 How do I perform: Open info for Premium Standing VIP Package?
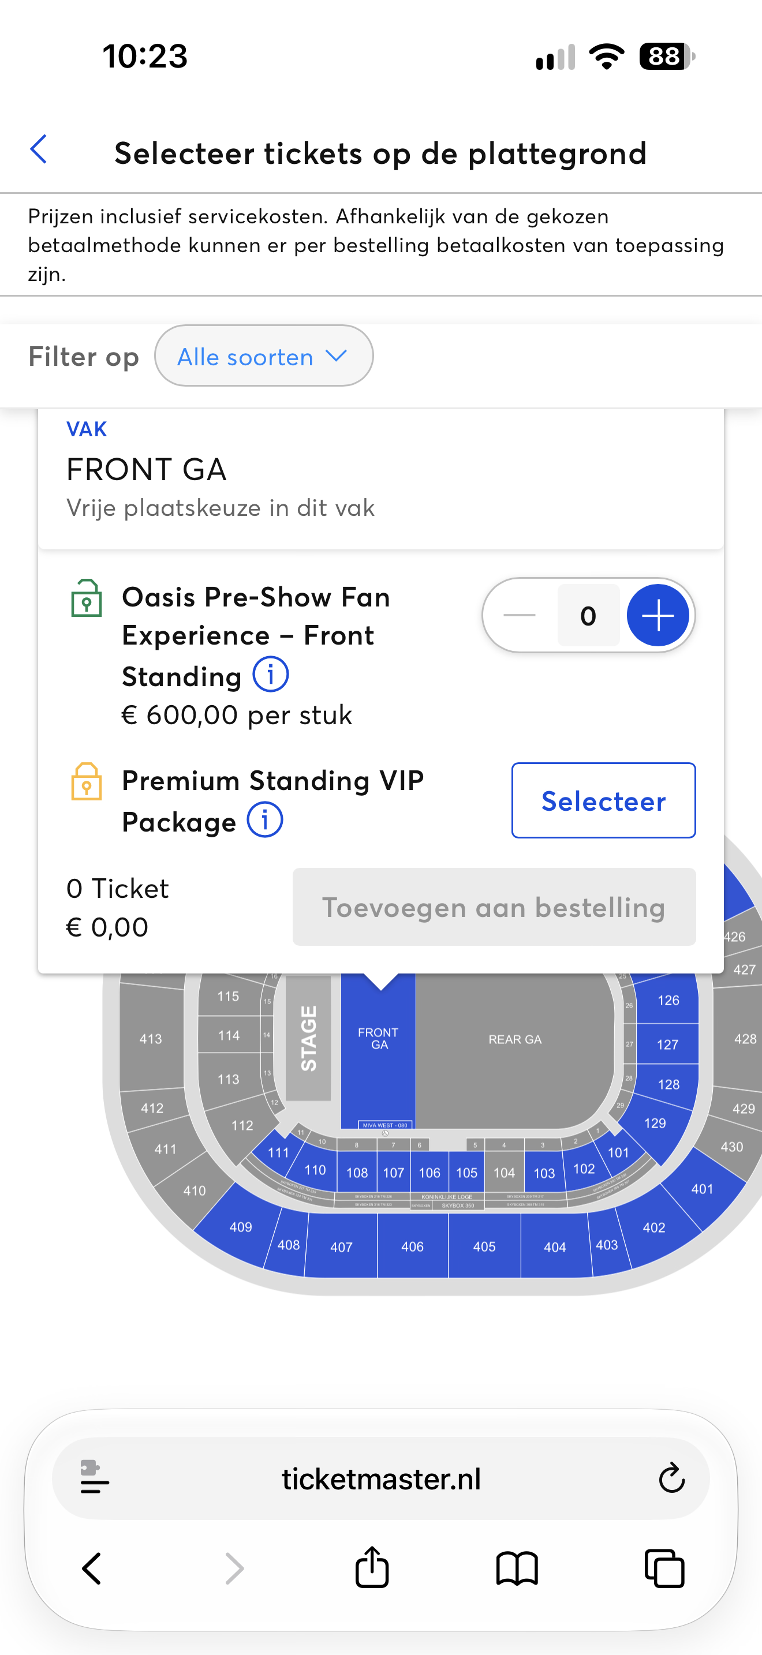coord(265,820)
